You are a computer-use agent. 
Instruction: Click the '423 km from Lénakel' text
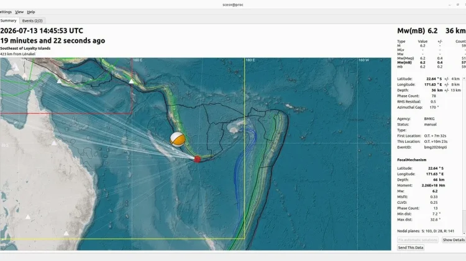(18, 54)
